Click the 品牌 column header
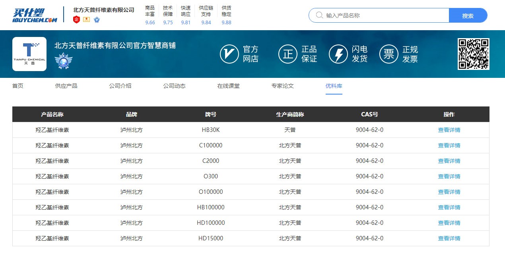This screenshot has height=257, width=505. click(132, 114)
